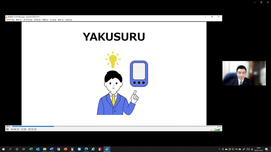Skip to the previous media track
Image resolution: width=271 pixels, height=152 pixels.
coord(12,129)
